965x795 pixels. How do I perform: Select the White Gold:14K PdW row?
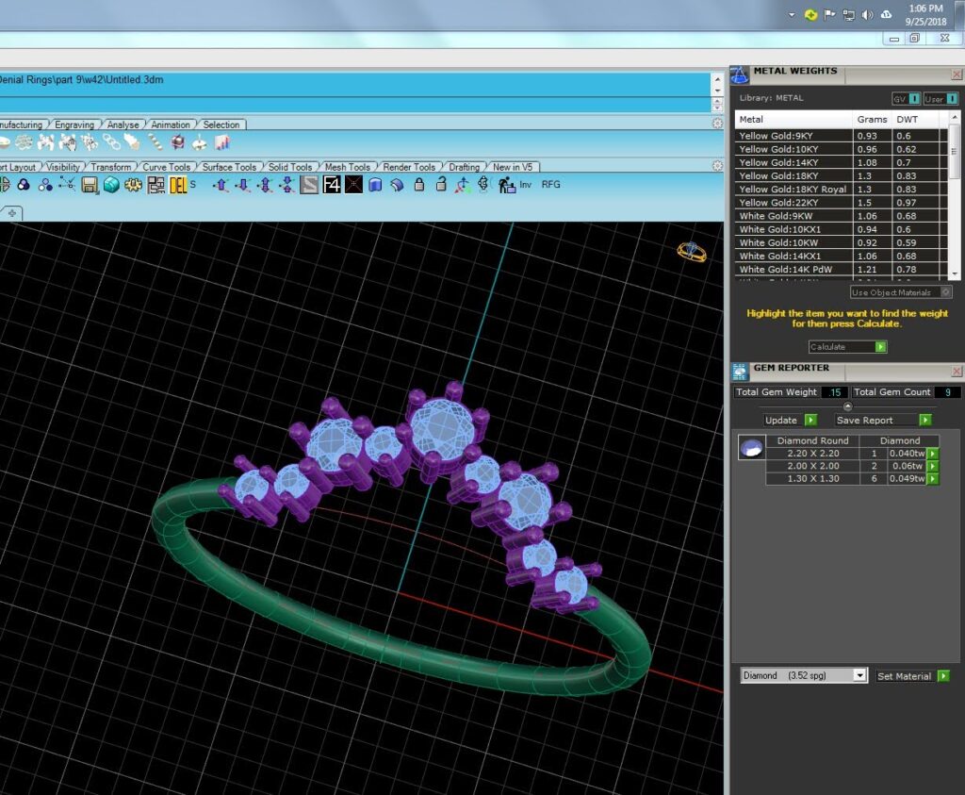841,269
